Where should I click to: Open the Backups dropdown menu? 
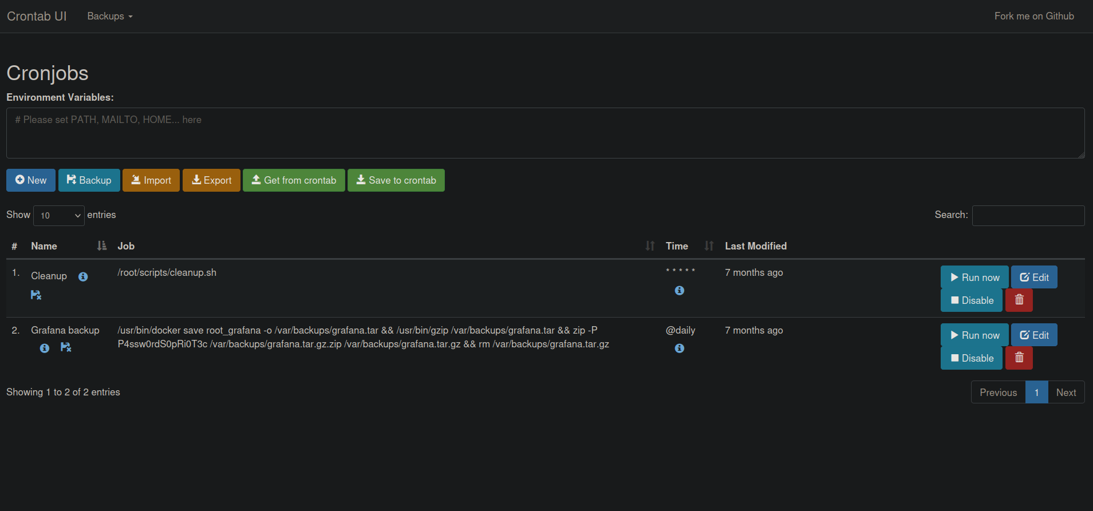coord(109,16)
